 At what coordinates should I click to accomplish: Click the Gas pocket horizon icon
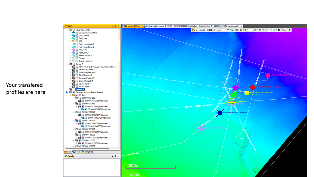(x=74, y=38)
